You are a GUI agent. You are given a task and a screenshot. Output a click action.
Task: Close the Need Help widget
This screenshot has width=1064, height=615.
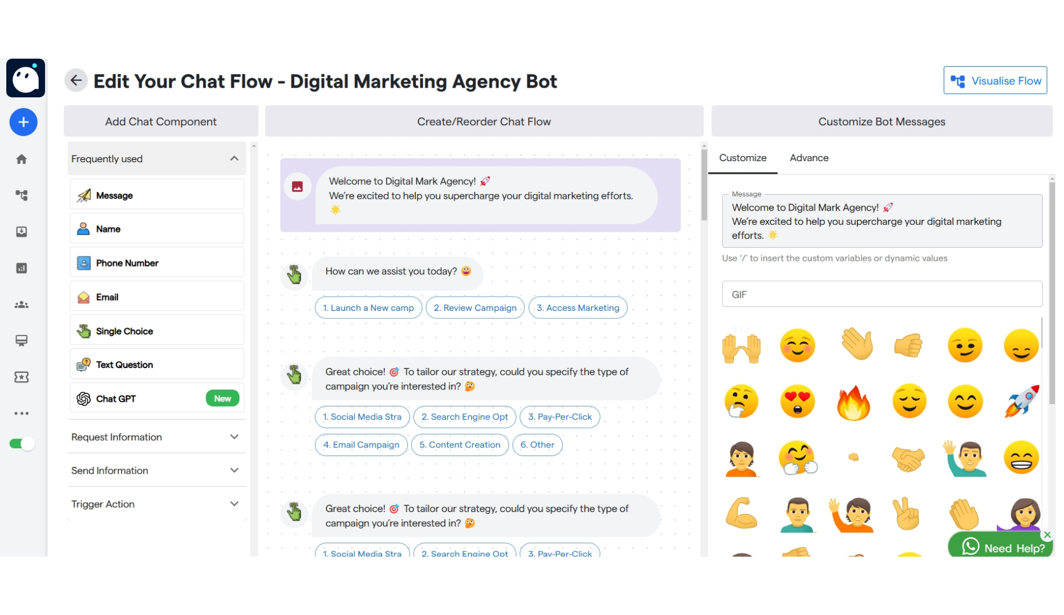(1047, 535)
